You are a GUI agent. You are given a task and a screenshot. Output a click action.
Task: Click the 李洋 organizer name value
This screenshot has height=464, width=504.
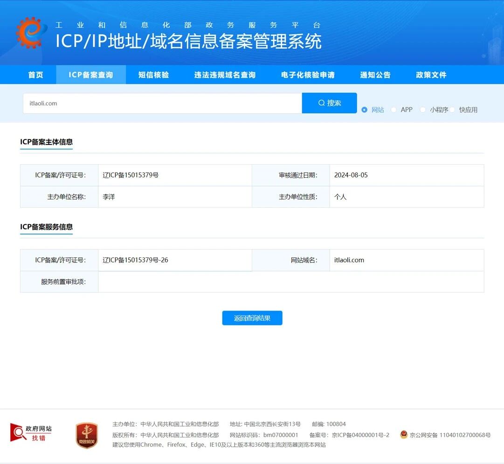click(x=109, y=197)
